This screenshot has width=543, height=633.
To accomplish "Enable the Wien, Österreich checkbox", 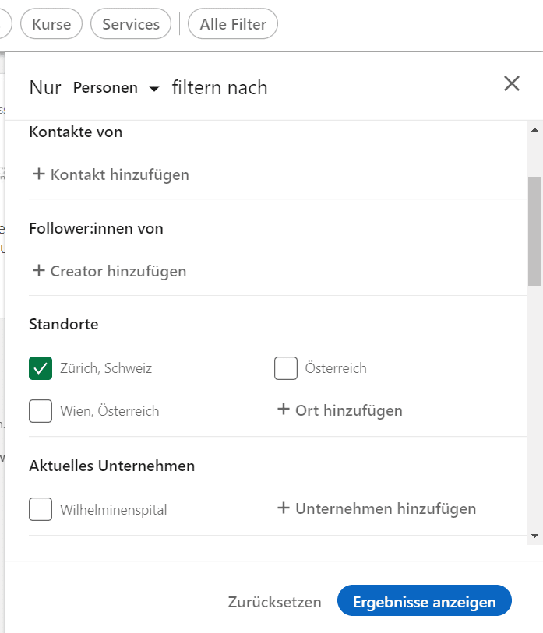I will coord(41,410).
